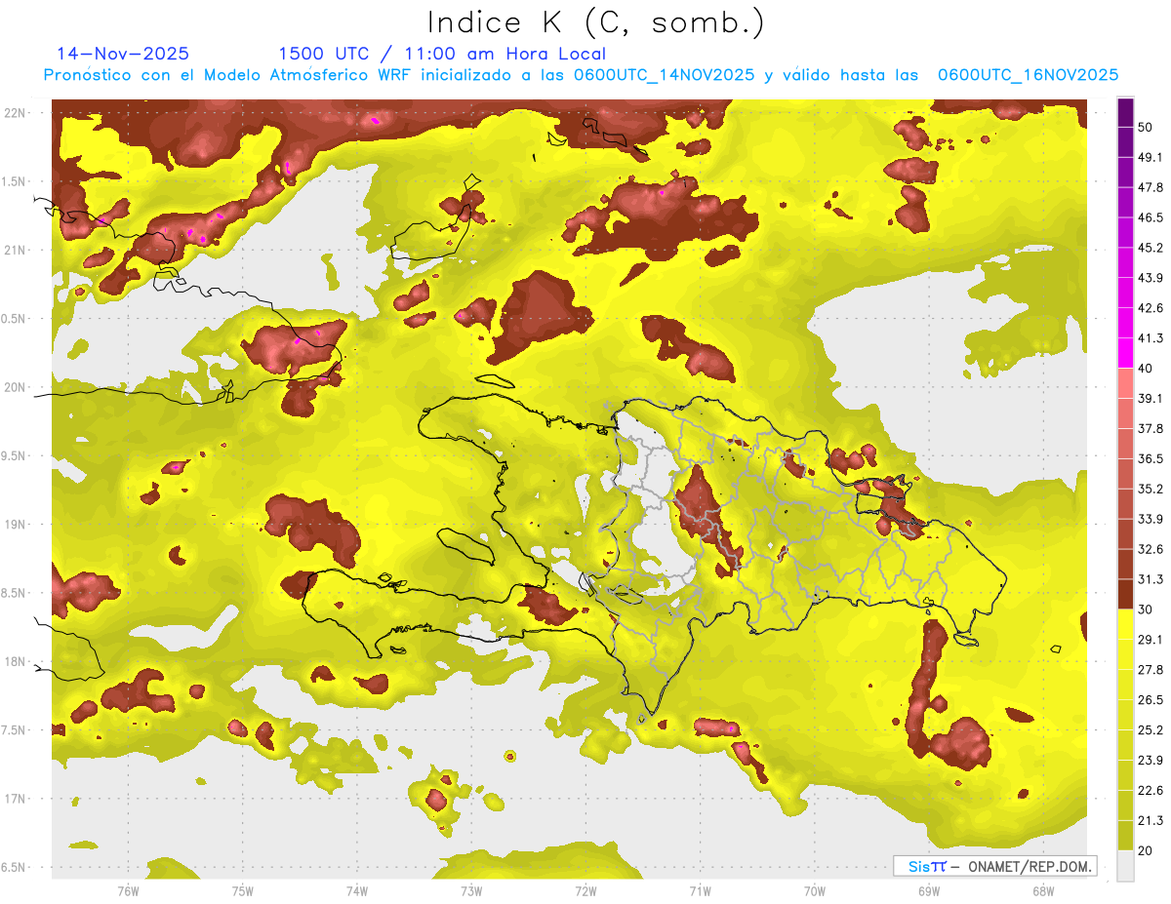The image size is (1171, 904).
Task: Click the '17N' latitude label
Action: tap(14, 799)
